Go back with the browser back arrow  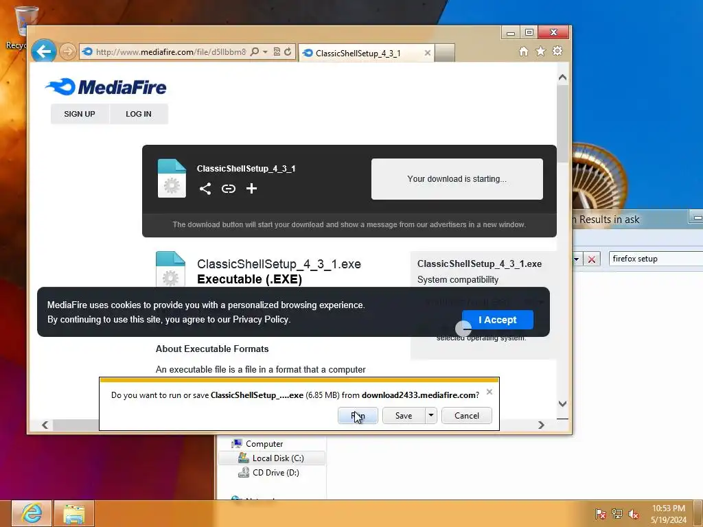point(43,51)
